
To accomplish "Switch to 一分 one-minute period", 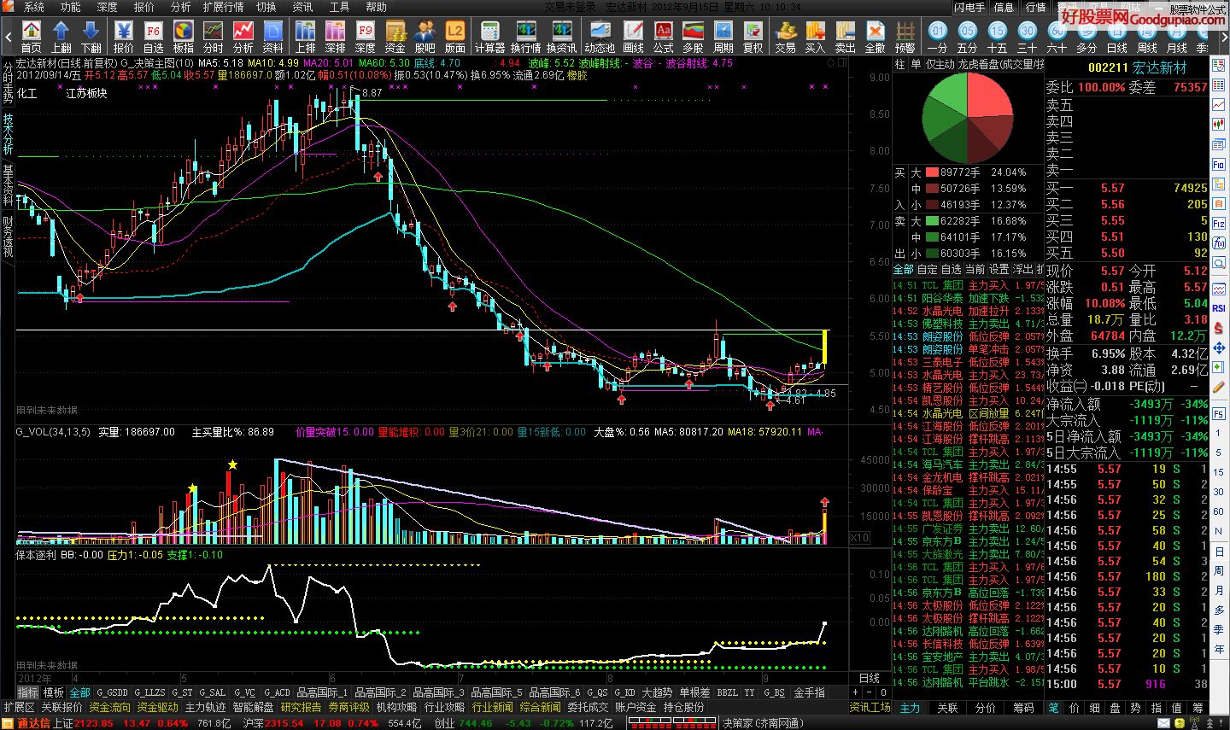I will click(938, 37).
